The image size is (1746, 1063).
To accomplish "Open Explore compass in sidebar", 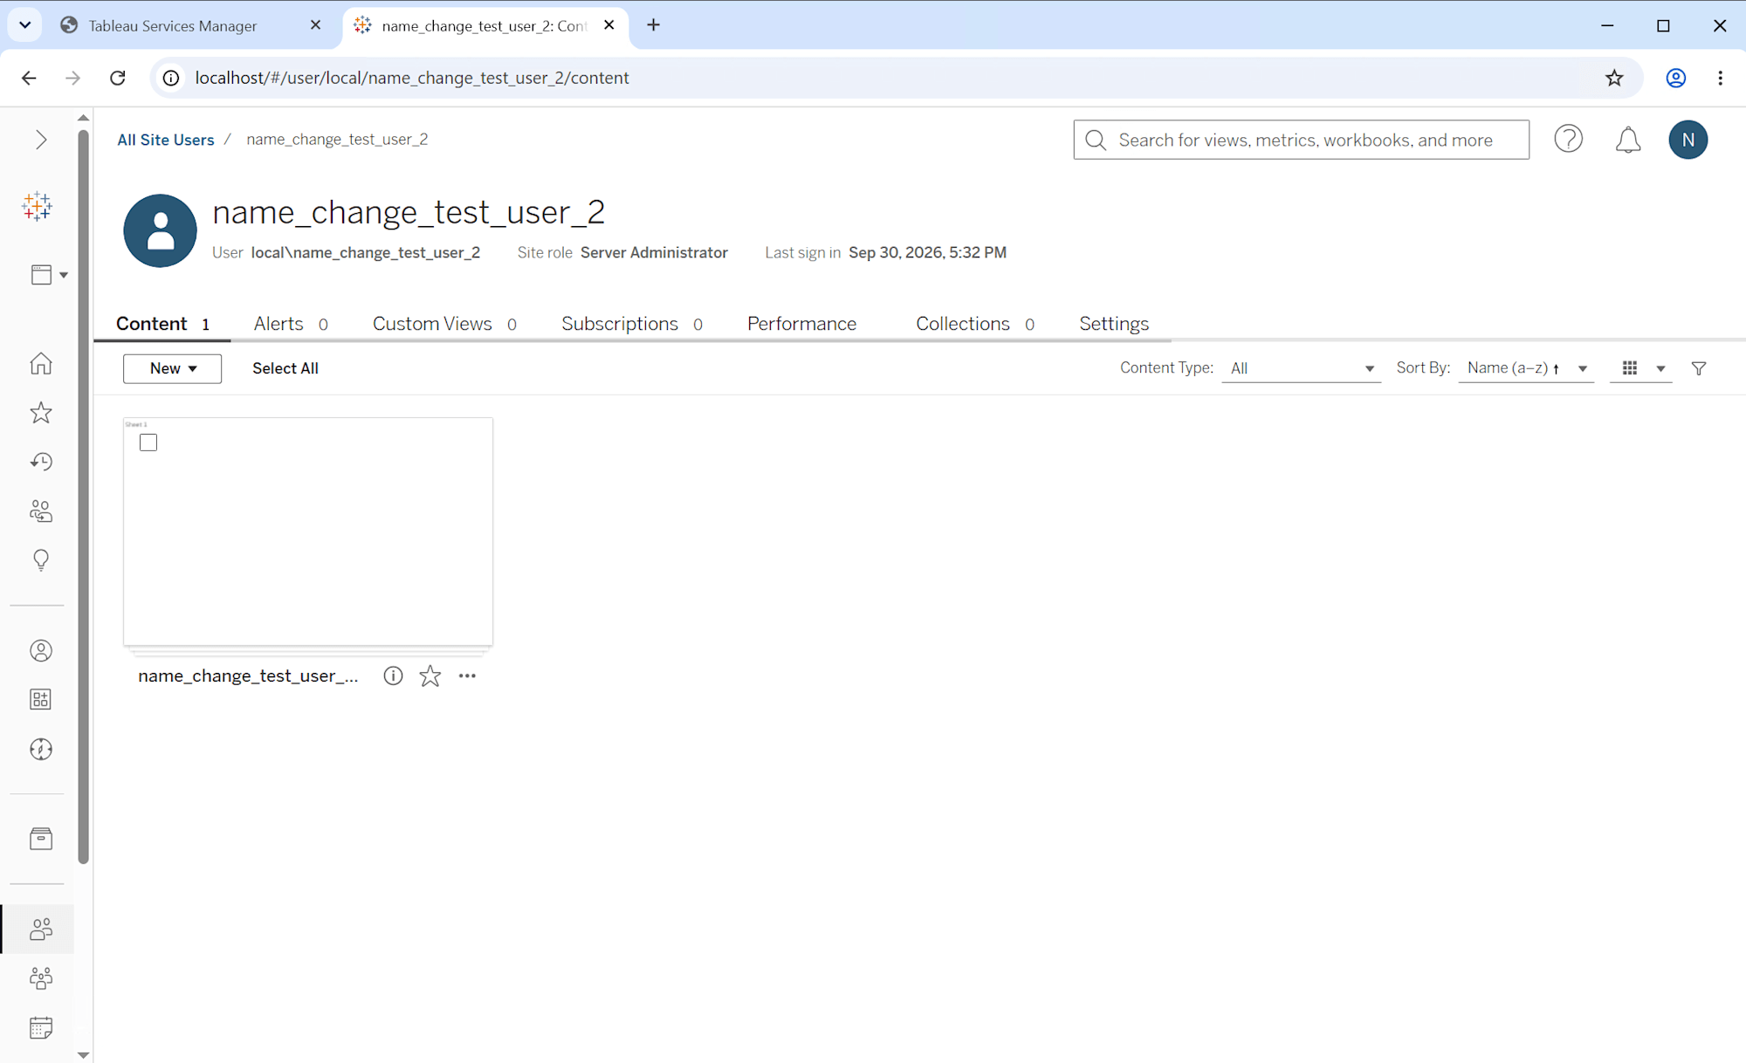I will [41, 749].
